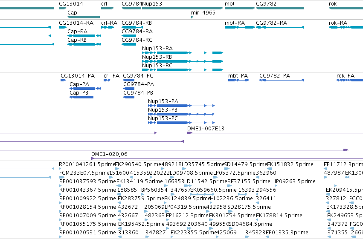Click the Nup153-PC protein label
The width and height of the screenshot is (363, 239).
point(163,118)
